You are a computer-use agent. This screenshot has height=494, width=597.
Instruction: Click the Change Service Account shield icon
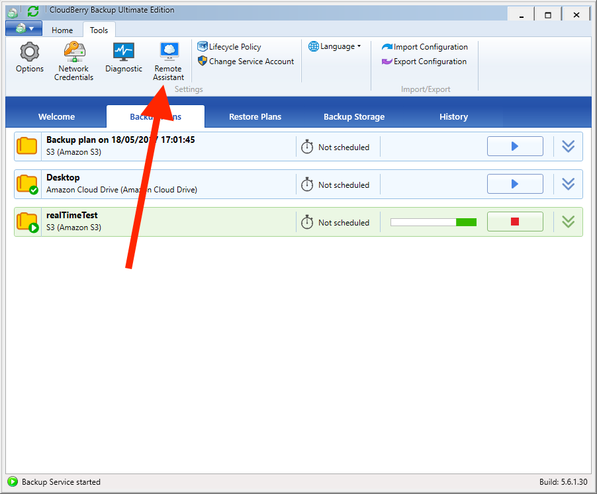(203, 61)
